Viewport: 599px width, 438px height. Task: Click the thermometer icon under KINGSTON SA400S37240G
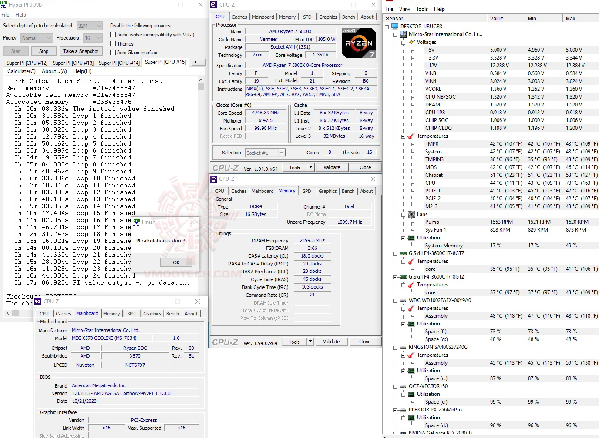pyautogui.click(x=411, y=355)
